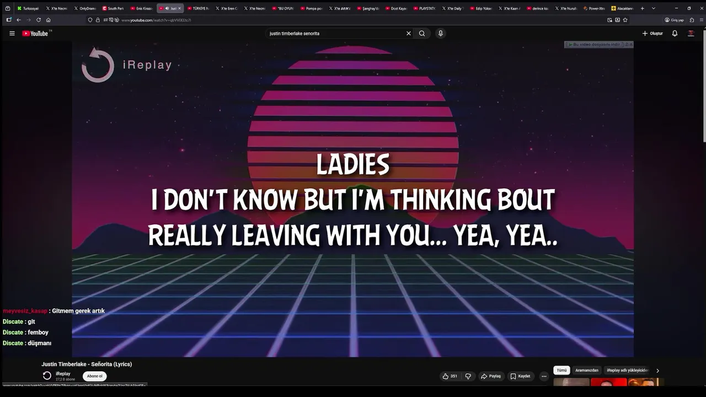706x397 pixels.
Task: Reload the current page
Action: pos(39,20)
